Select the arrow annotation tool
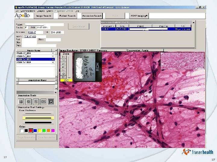The height and width of the screenshot is (162, 217). coord(21,102)
